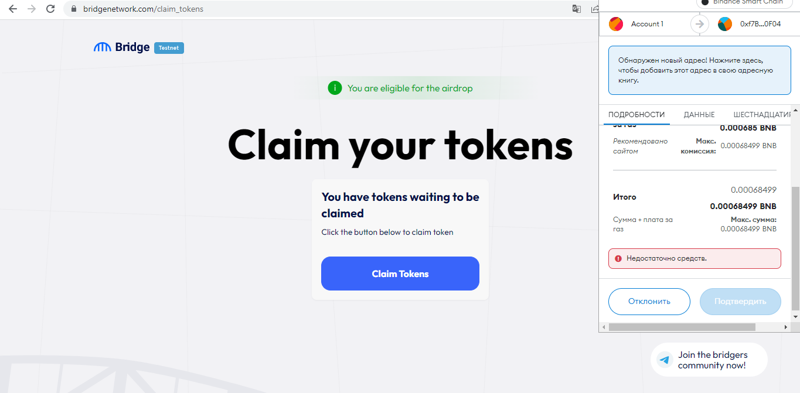Viewport: 800px width, 393px height.
Task: Click the browser forward arrow
Action: (x=32, y=9)
